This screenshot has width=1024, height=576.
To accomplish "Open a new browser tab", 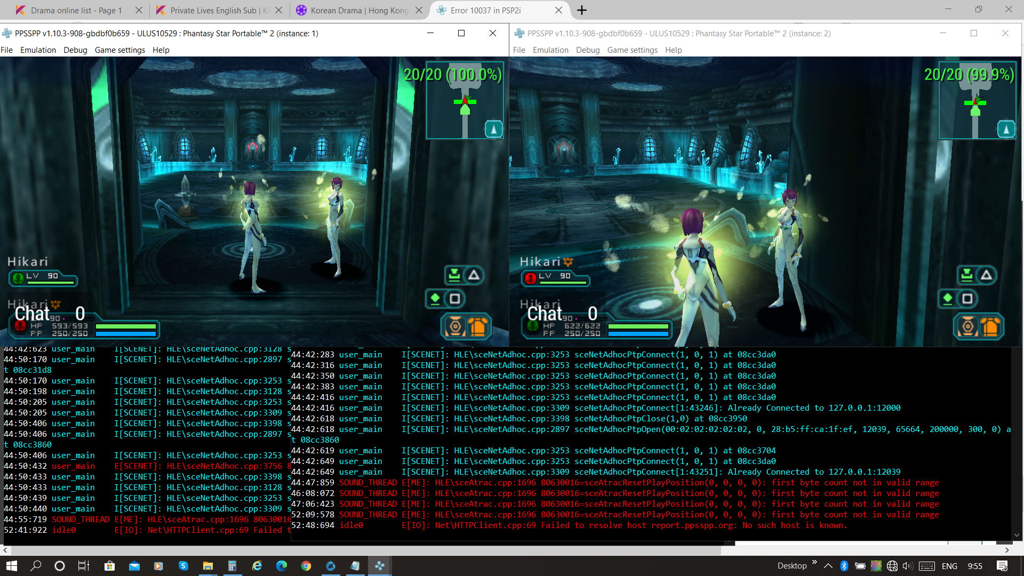I will [582, 10].
